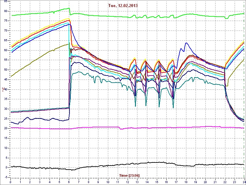Click y-axis value 75
Image resolution: width=246 pixels, height=185 pixels.
(6, 21)
